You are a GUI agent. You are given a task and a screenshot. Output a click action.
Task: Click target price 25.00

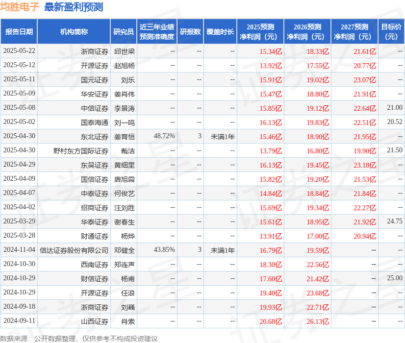tap(395, 278)
